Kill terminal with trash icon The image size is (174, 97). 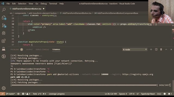pos(161,50)
